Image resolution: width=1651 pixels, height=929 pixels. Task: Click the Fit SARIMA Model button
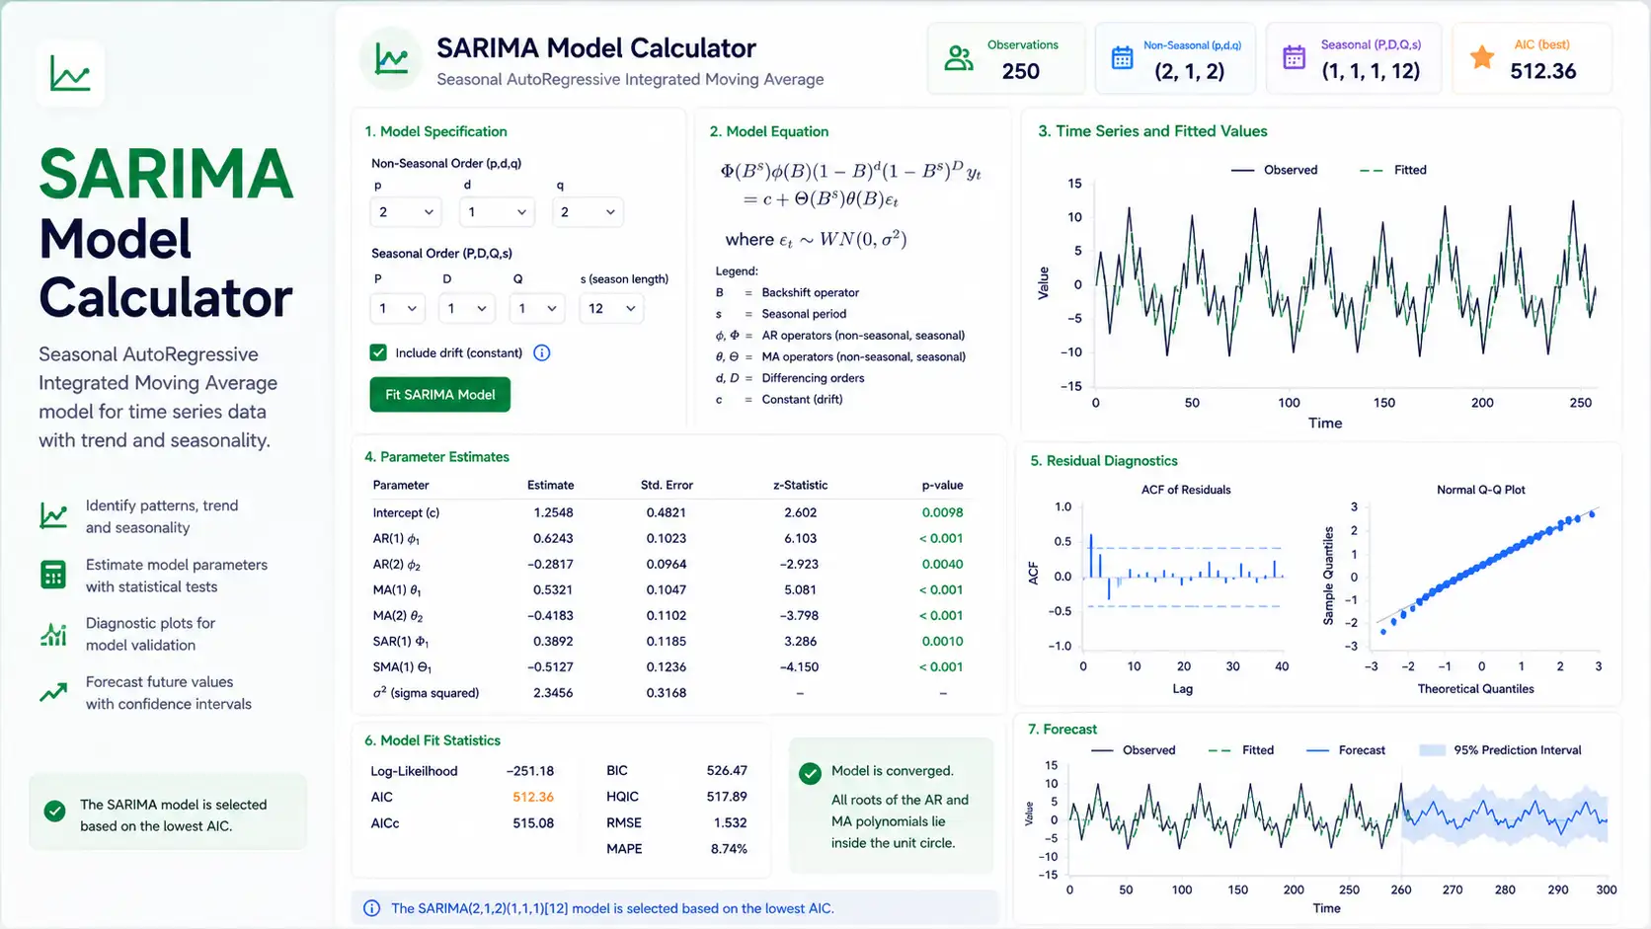tap(440, 395)
